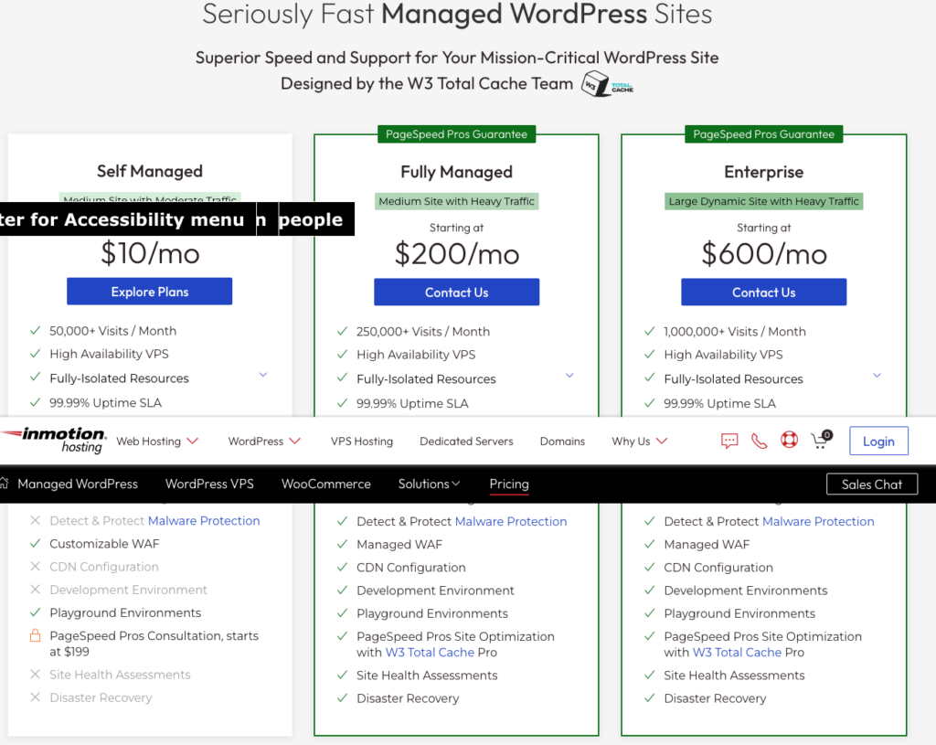Click Contact Us under Enterprise

[763, 292]
